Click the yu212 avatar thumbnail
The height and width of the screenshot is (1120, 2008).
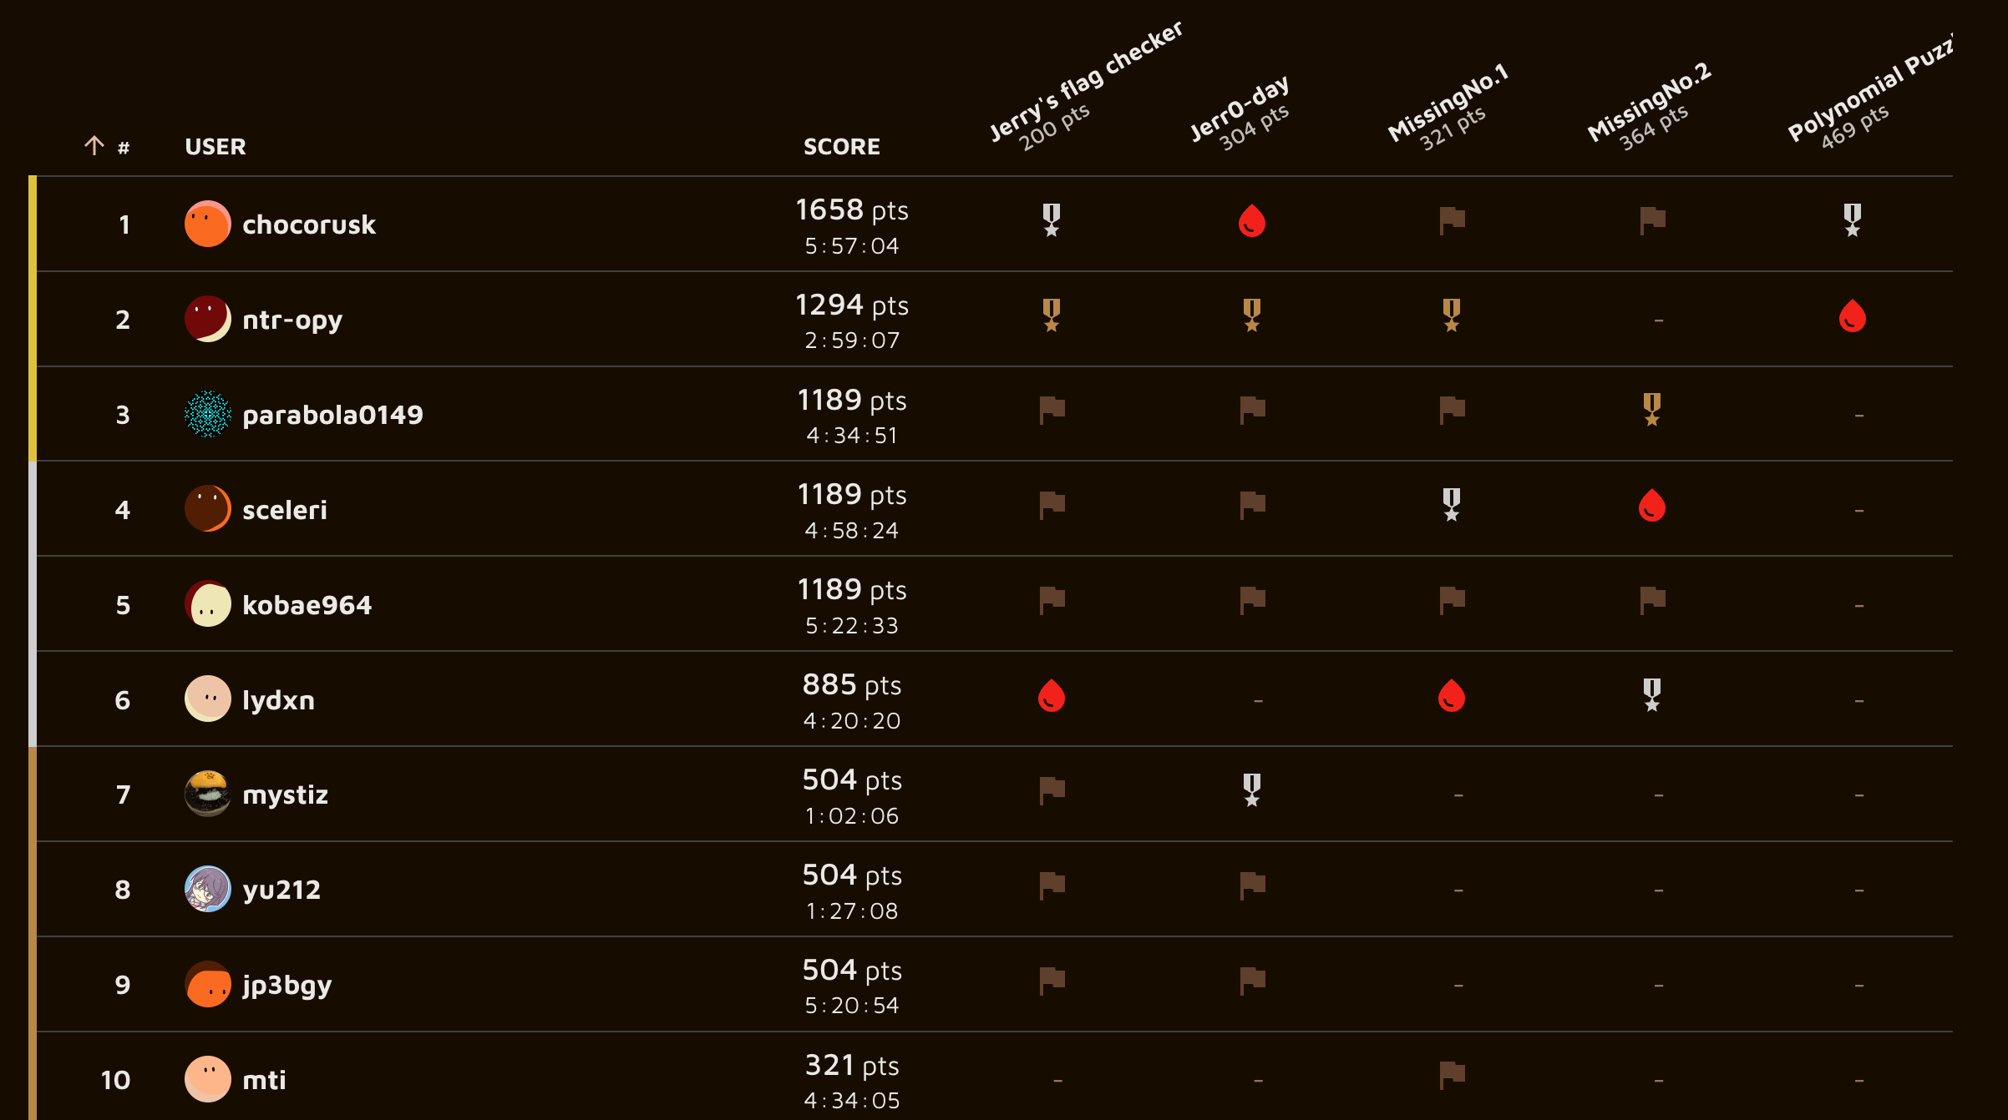click(207, 889)
